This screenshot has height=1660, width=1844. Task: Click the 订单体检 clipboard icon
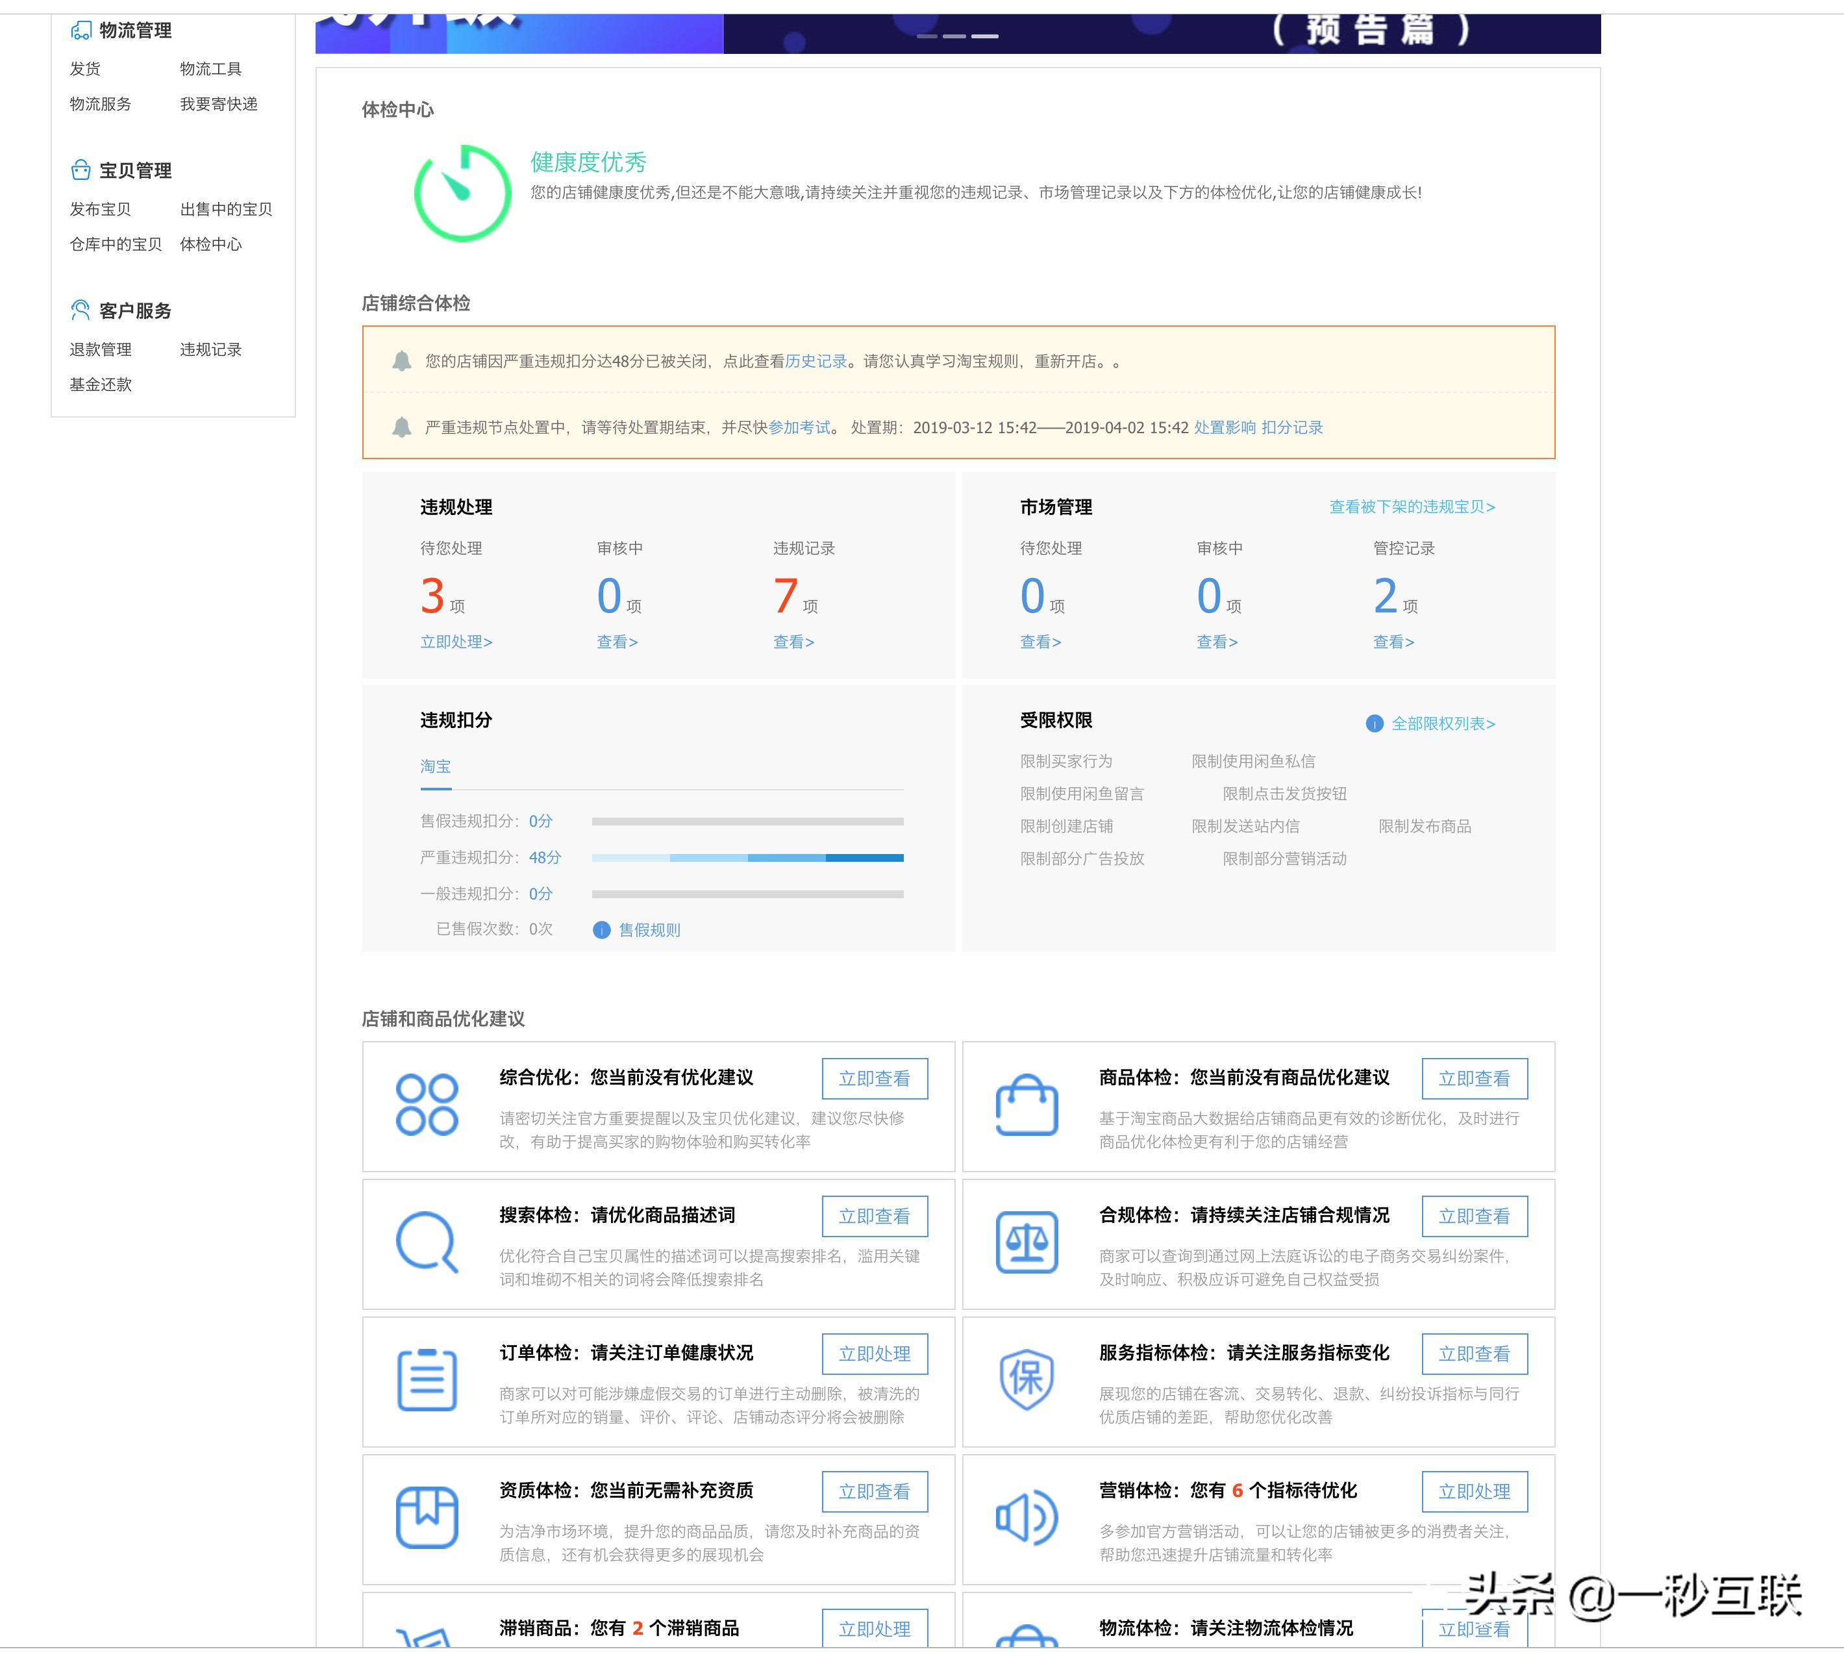click(x=427, y=1380)
